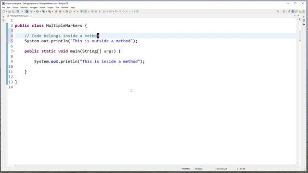This screenshot has width=308, height=173.
Task: Click the Search flashlight toolbar icon
Action: [x=75, y=12]
